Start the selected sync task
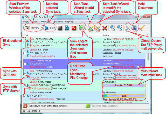Viewport: 166px width, 114px height. pyautogui.click(x=50, y=28)
